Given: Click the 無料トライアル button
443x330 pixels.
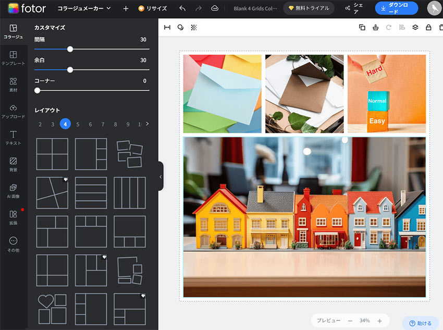Looking at the screenshot, I should tap(309, 8).
